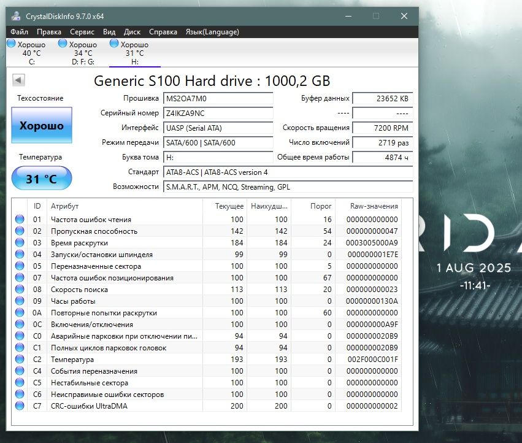Click status circle for disk C:
This screenshot has width=522, height=443.
pos(11,44)
